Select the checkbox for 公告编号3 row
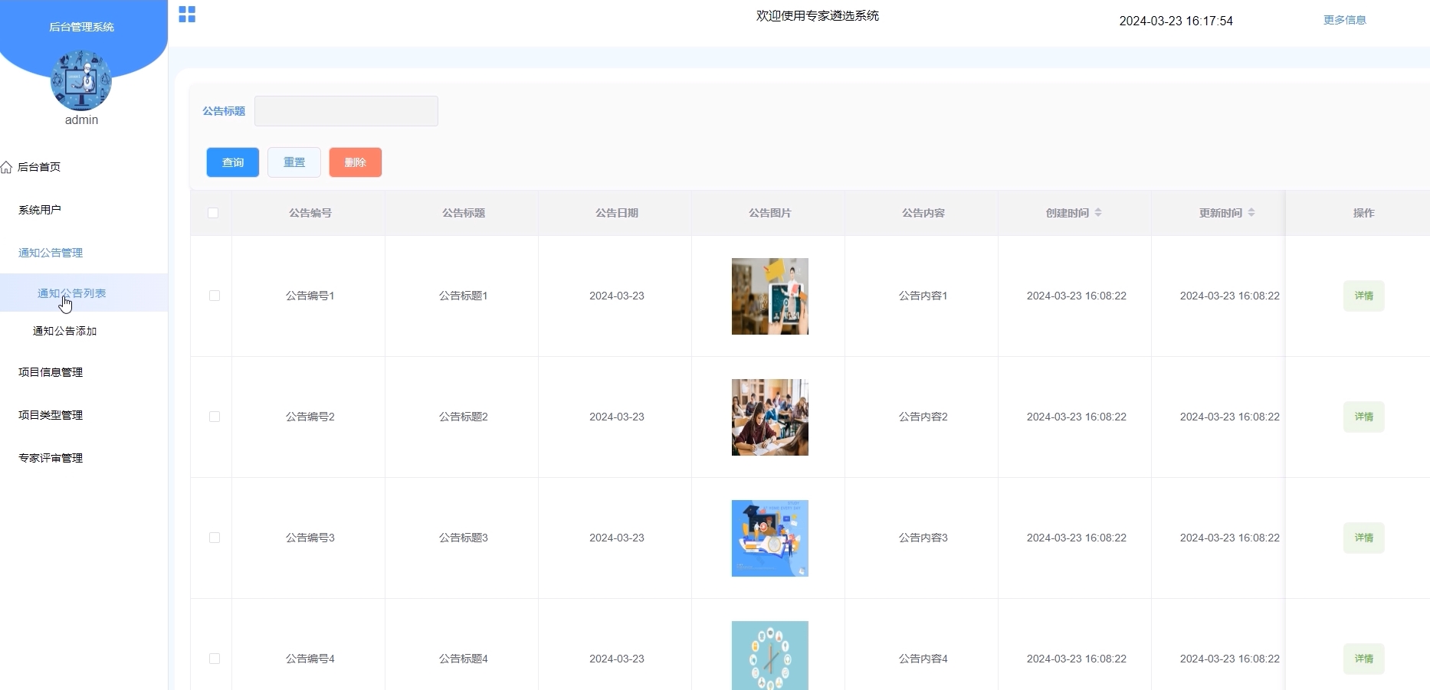This screenshot has width=1430, height=690. (215, 538)
